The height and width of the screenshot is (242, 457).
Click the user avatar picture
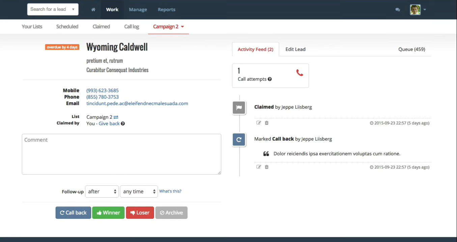(415, 10)
